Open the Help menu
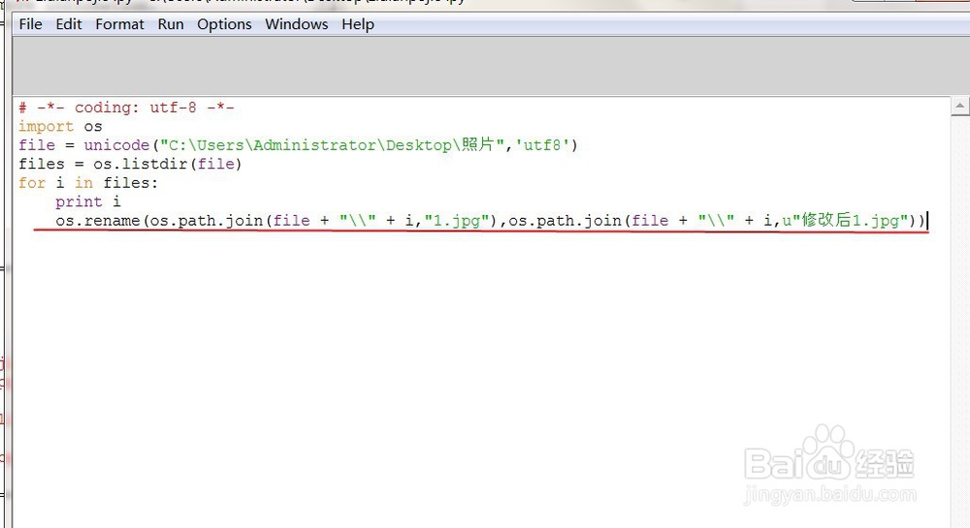970x528 pixels. tap(358, 24)
